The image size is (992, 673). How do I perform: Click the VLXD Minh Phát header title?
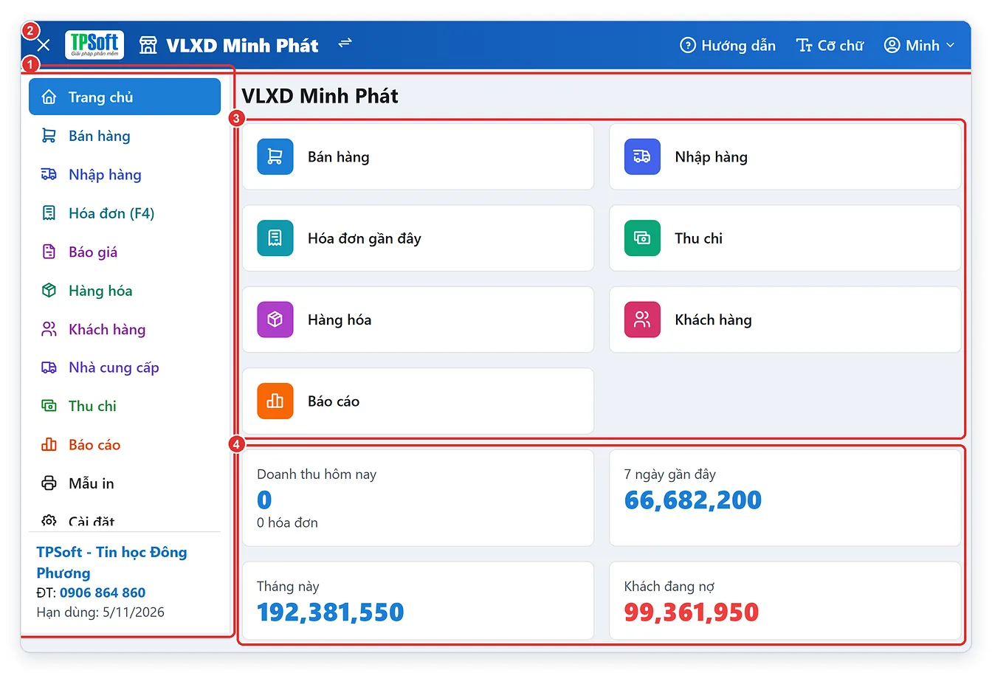pos(242,45)
